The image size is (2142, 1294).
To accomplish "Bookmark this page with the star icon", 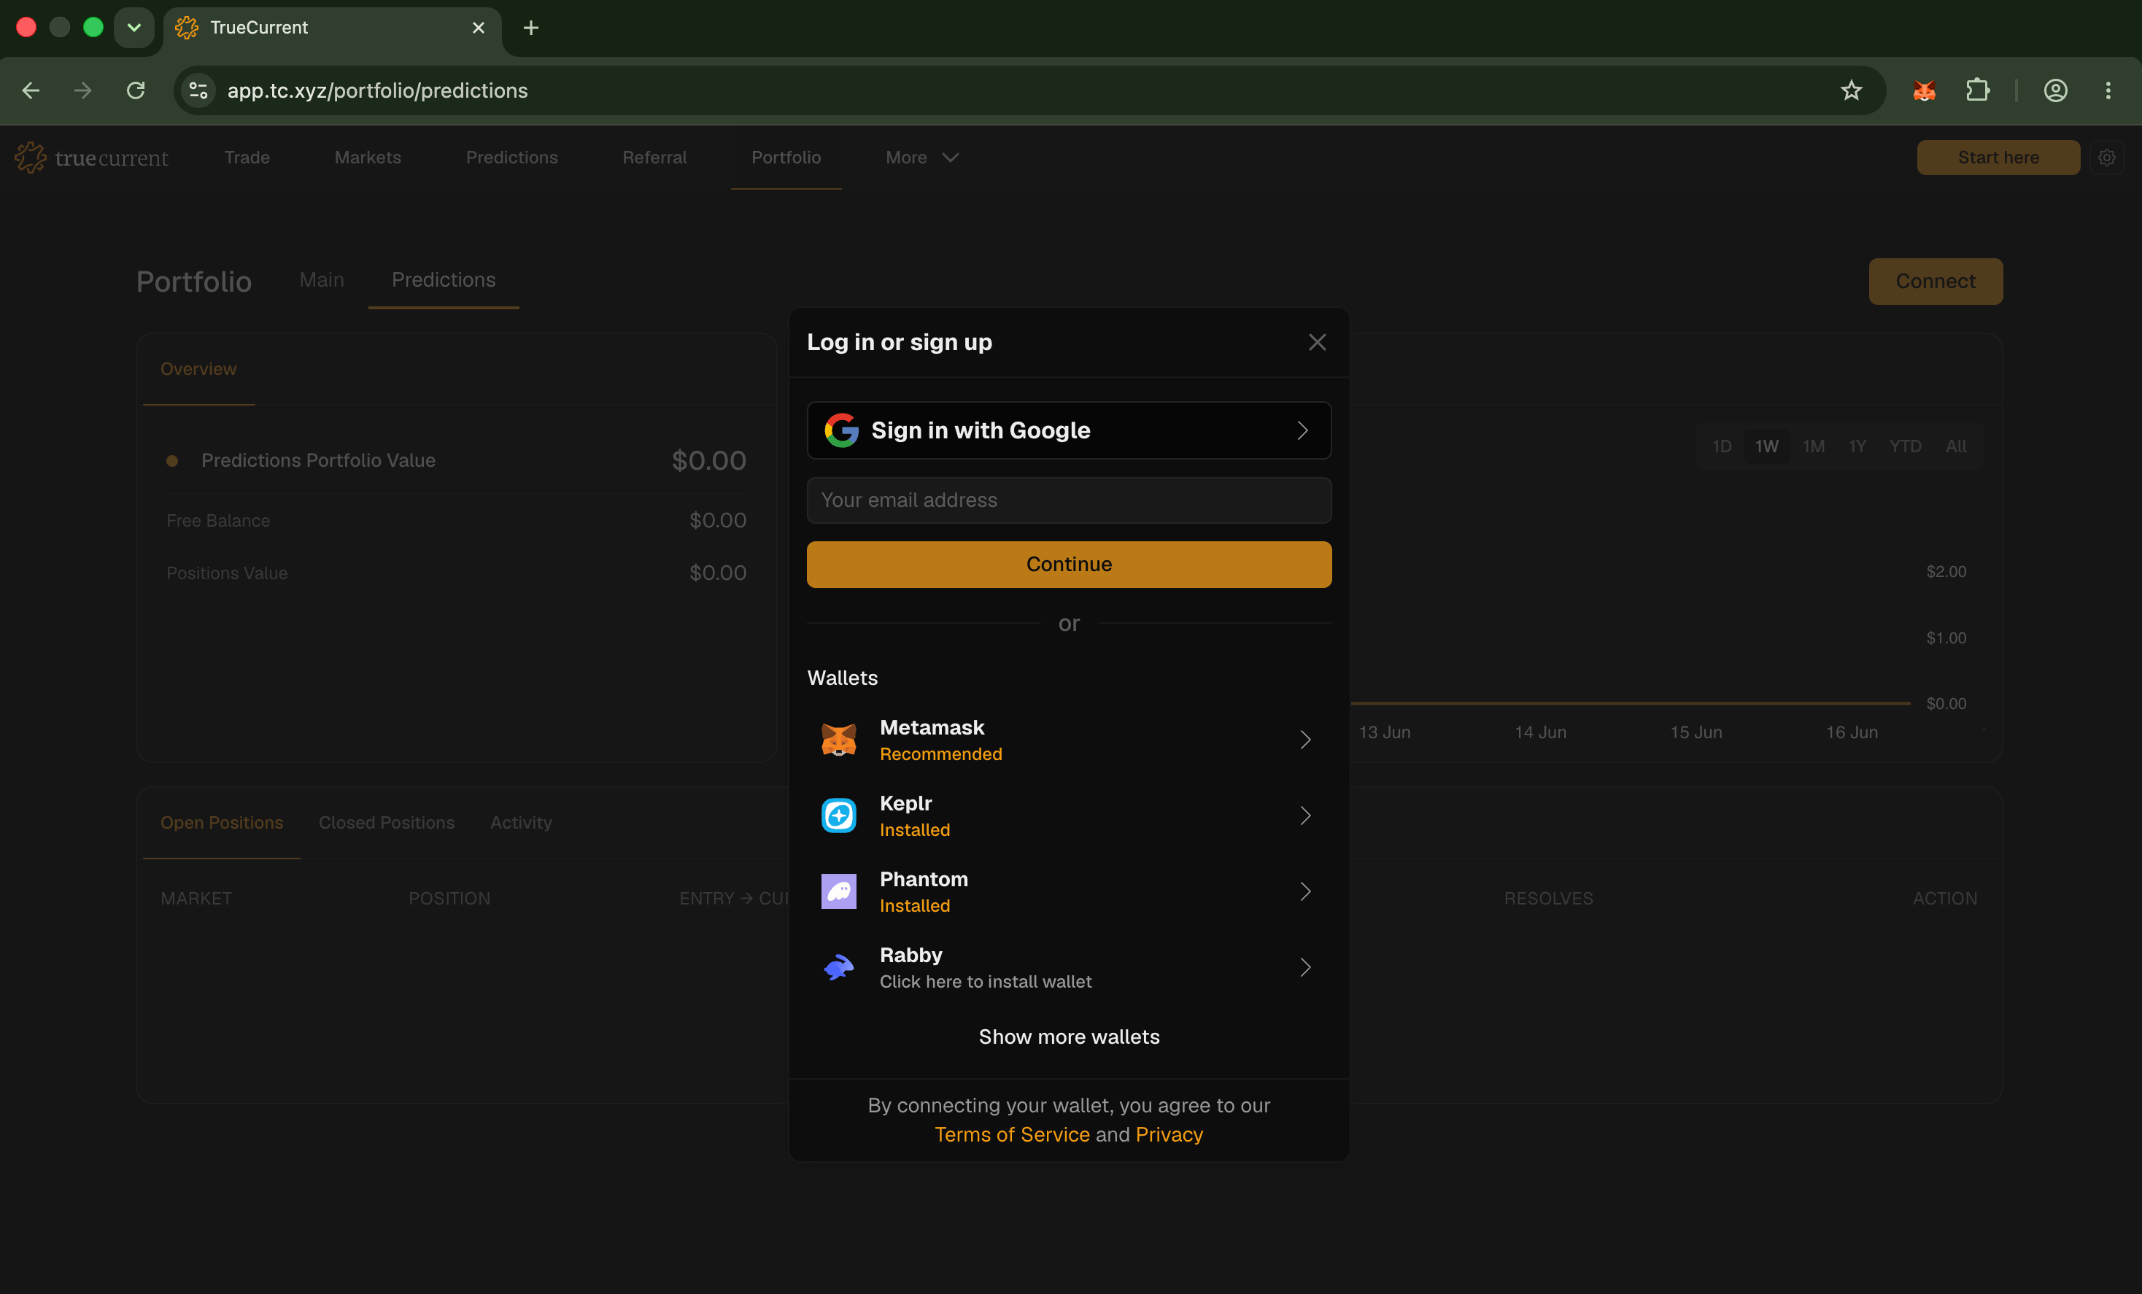I will 1851,90.
